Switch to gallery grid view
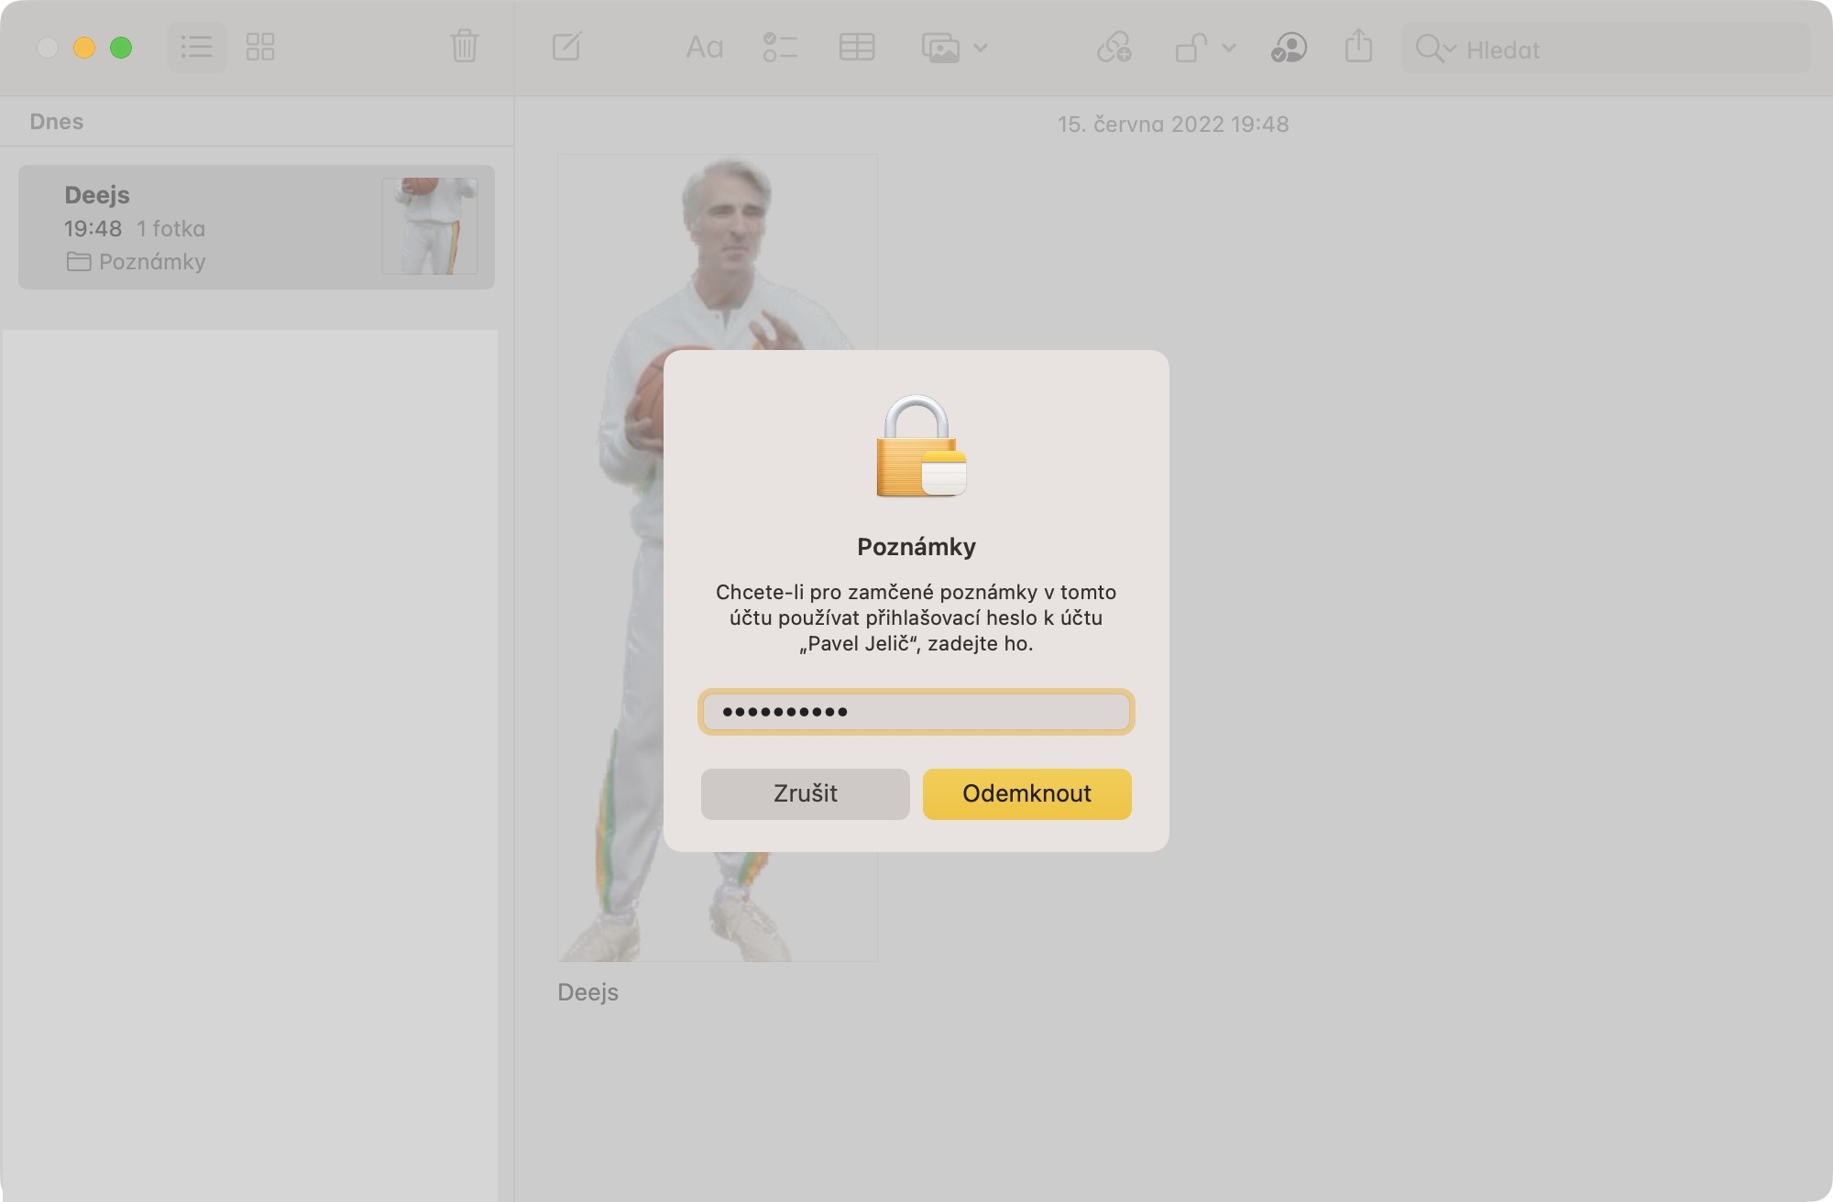This screenshot has height=1202, width=1833. [260, 47]
